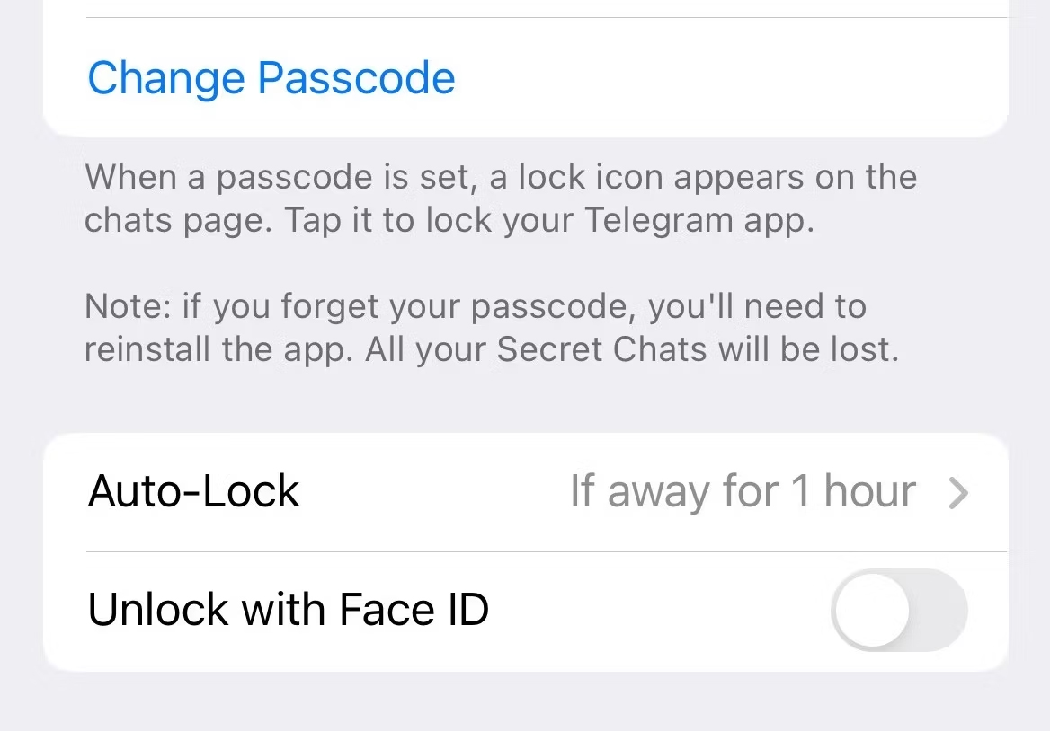Click the 'If away for' words in Auto-Lock
Screen dimensions: 1050x731
pyautogui.click(x=672, y=492)
